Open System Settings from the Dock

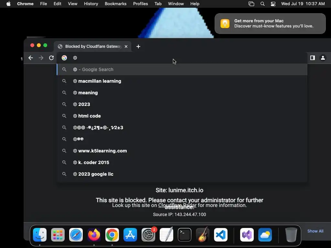[148, 235]
